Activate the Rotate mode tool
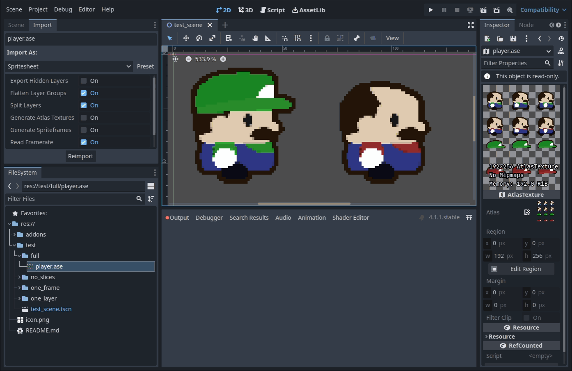The width and height of the screenshot is (572, 371). [x=199, y=38]
